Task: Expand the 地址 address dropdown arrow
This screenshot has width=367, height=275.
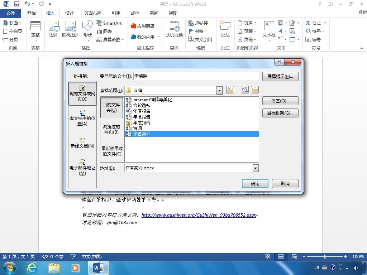Action: (x=256, y=168)
